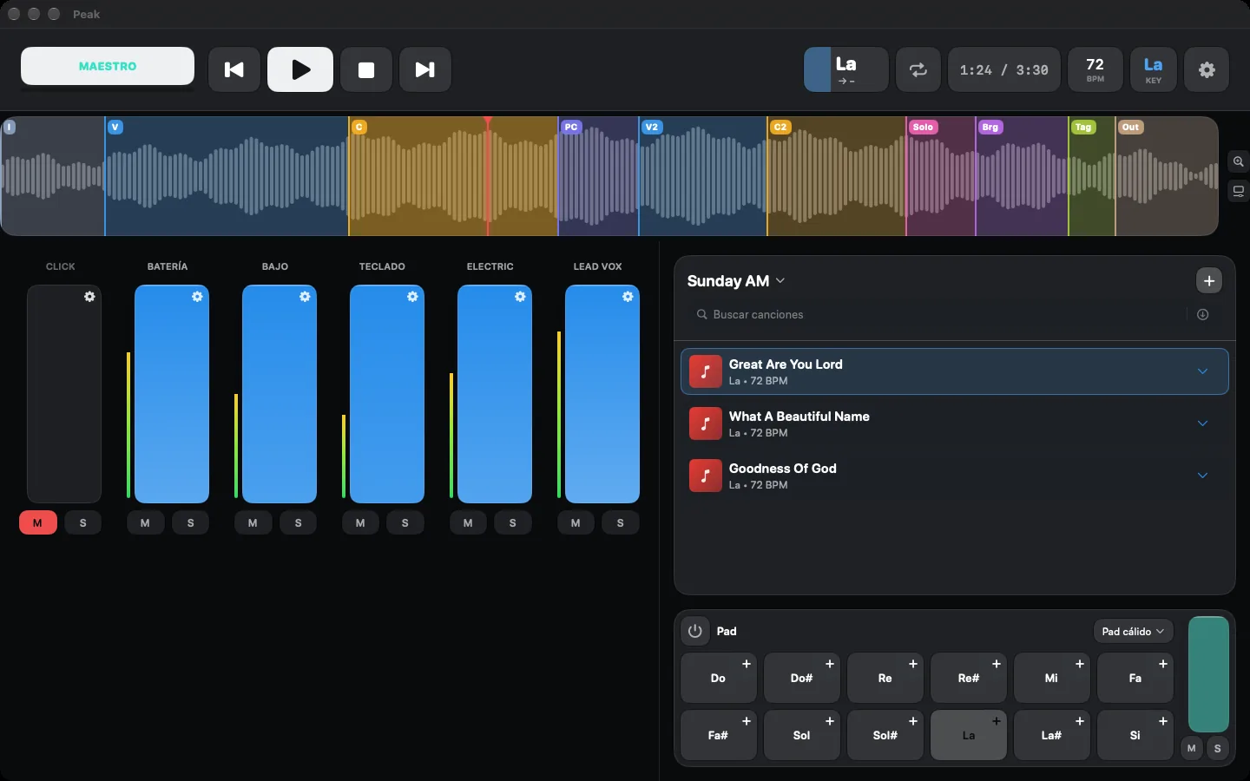The width and height of the screenshot is (1250, 781).
Task: Expand Goodness Of God chevron
Action: coord(1203,476)
